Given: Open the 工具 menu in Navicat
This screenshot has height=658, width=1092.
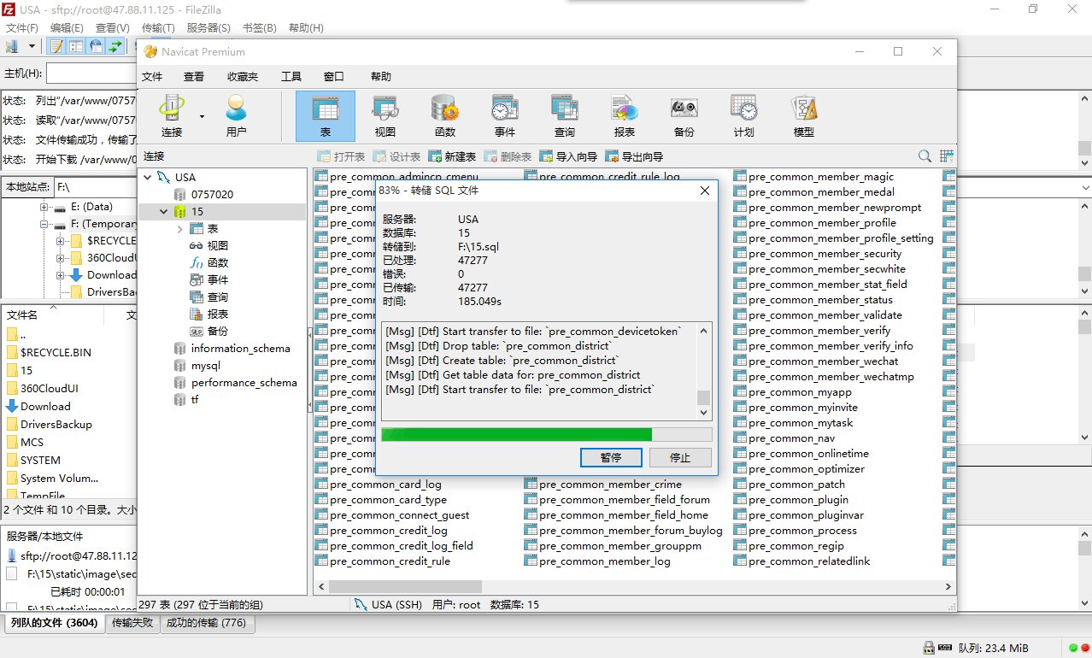Looking at the screenshot, I should coord(291,77).
